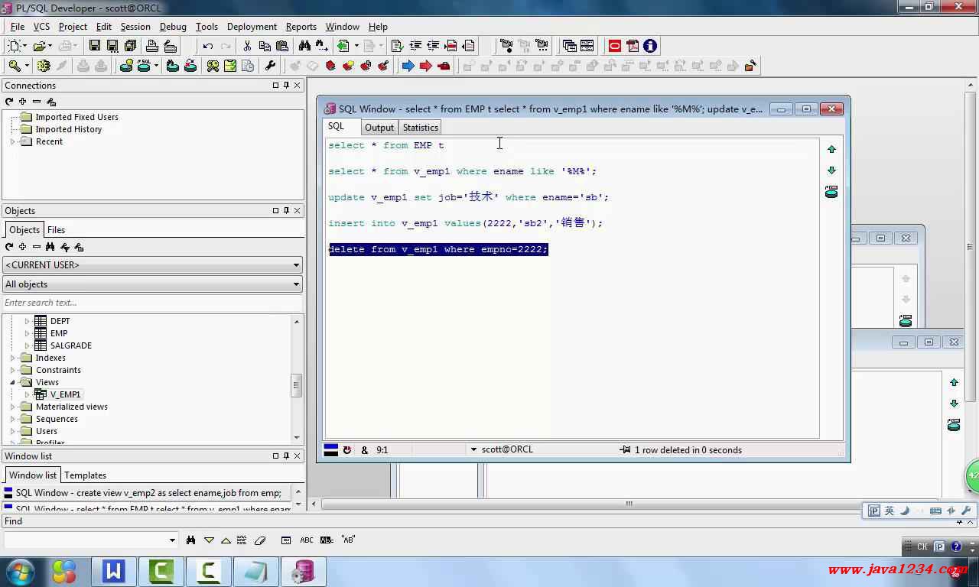Expand the Recent connections folder
The height and width of the screenshot is (587, 979).
click(13, 141)
